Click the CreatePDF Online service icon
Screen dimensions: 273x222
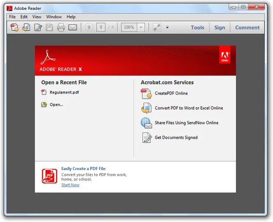(146, 94)
